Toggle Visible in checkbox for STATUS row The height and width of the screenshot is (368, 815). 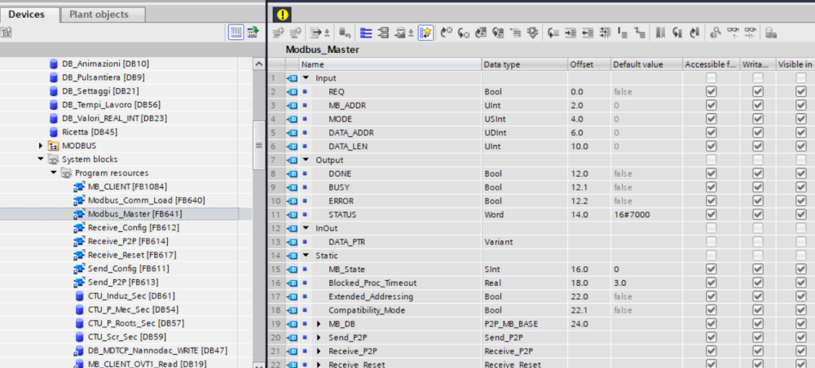click(x=801, y=214)
